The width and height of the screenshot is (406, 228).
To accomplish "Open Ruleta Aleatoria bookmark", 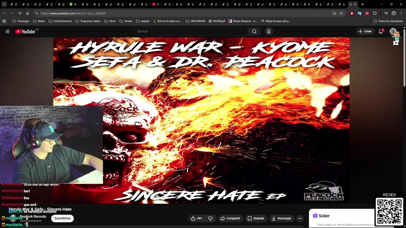I will (x=243, y=21).
